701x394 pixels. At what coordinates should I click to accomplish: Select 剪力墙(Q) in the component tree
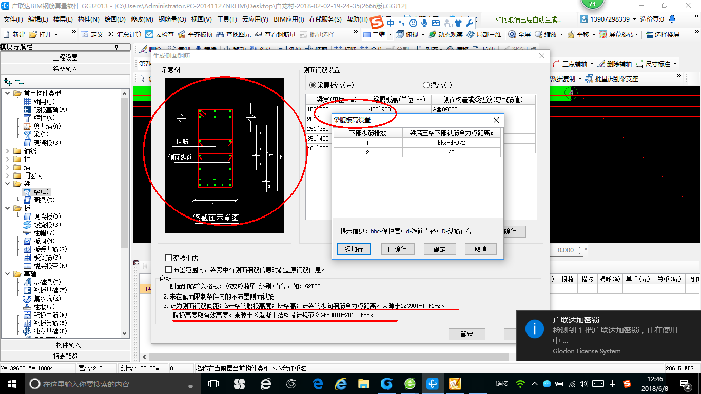coord(42,126)
